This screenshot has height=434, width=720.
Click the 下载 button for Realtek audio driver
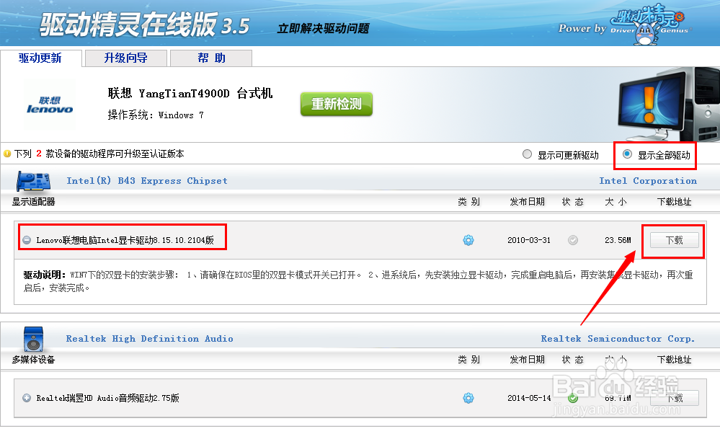click(x=674, y=398)
